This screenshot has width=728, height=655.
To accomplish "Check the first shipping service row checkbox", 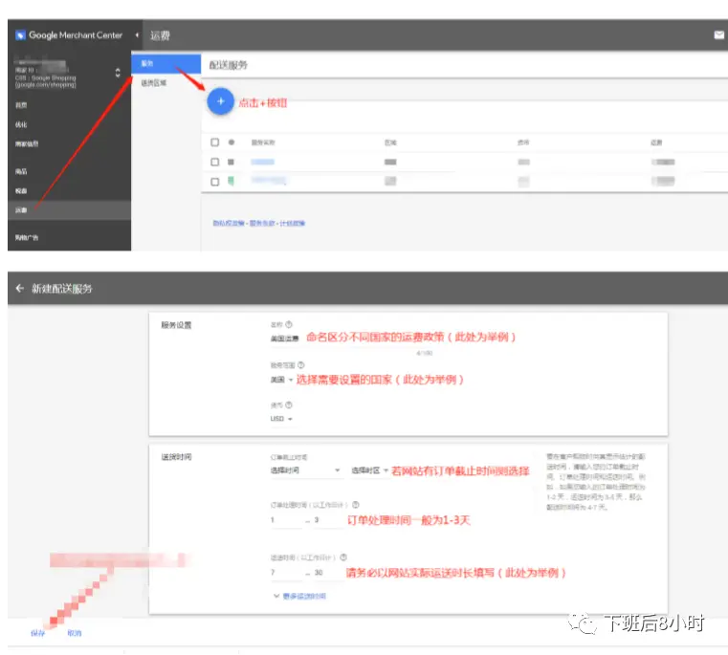I will click(x=215, y=163).
